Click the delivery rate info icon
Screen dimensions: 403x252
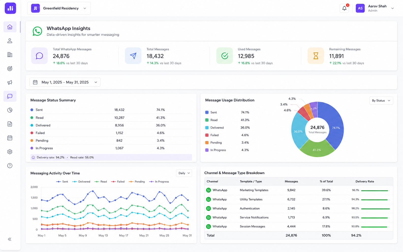[33, 157]
